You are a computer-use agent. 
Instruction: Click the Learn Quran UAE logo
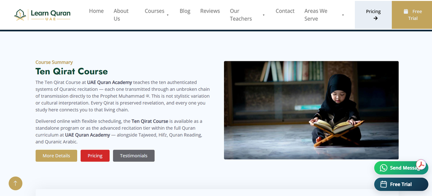[42, 15]
